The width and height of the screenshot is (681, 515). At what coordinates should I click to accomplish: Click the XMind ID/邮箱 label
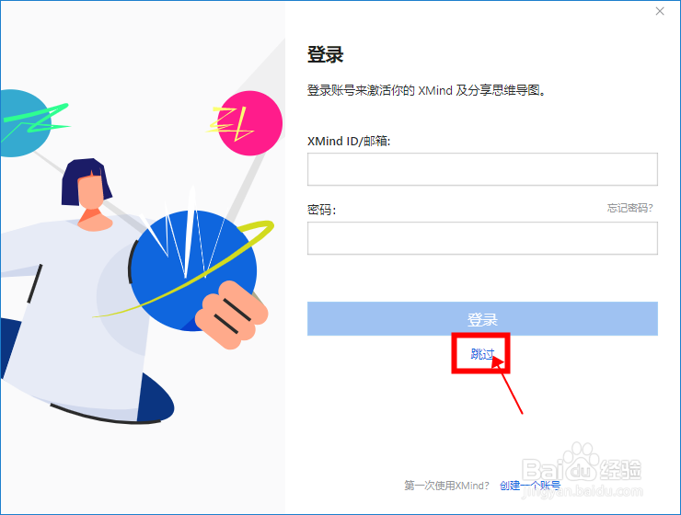point(349,141)
